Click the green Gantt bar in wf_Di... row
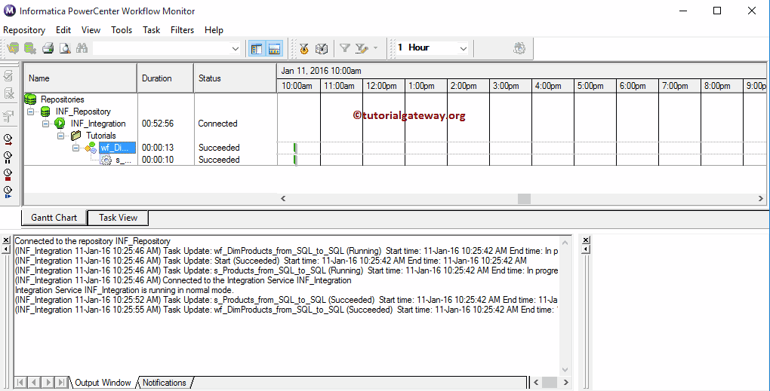Viewport: 770px width, 391px height. 295,148
